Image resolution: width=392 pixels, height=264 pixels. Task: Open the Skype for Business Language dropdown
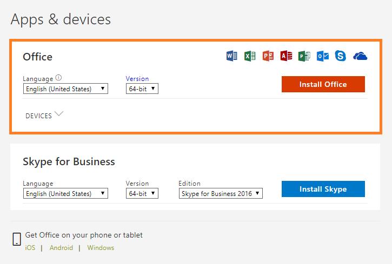point(65,193)
